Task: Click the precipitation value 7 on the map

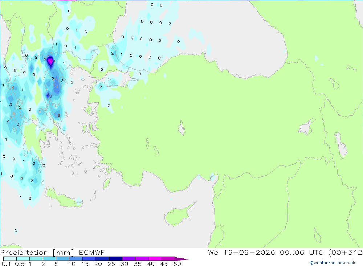Action: 51,96
